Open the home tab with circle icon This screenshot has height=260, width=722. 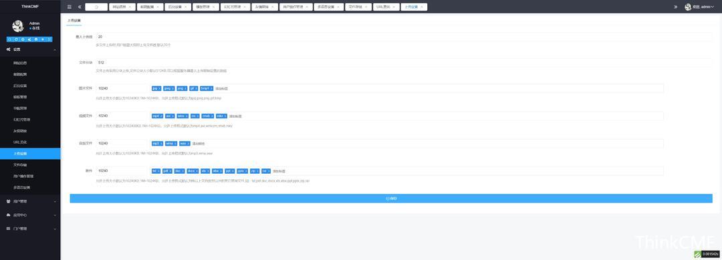[96, 7]
